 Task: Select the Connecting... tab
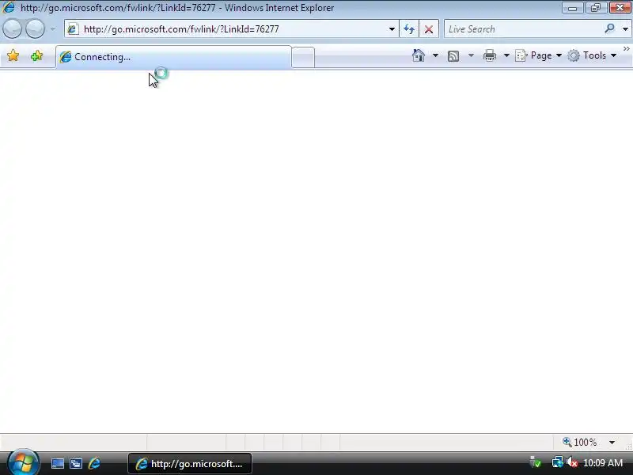(173, 57)
